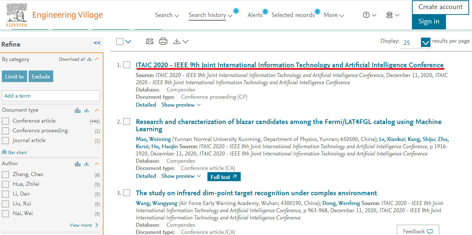Open chart icon in Document type header
472x235 pixels.
click(x=77, y=110)
